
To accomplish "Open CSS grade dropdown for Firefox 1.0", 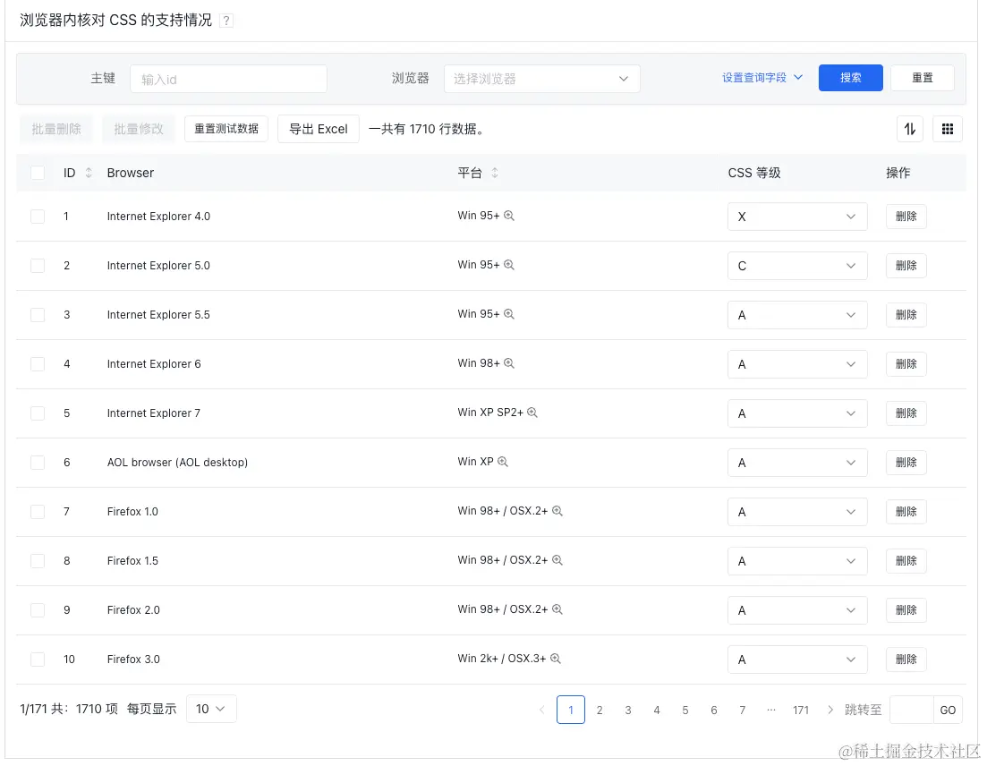I will pos(797,512).
